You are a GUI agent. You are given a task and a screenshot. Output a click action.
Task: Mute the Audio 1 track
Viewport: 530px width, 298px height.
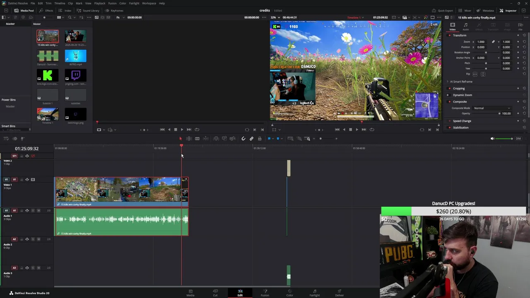pos(39,210)
